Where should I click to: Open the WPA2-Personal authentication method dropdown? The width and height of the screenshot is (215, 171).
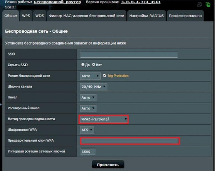(103, 119)
